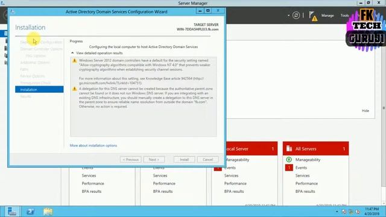Screen dimensions: 386x217
Task: Click the Install button in wizard
Action: pos(184,159)
